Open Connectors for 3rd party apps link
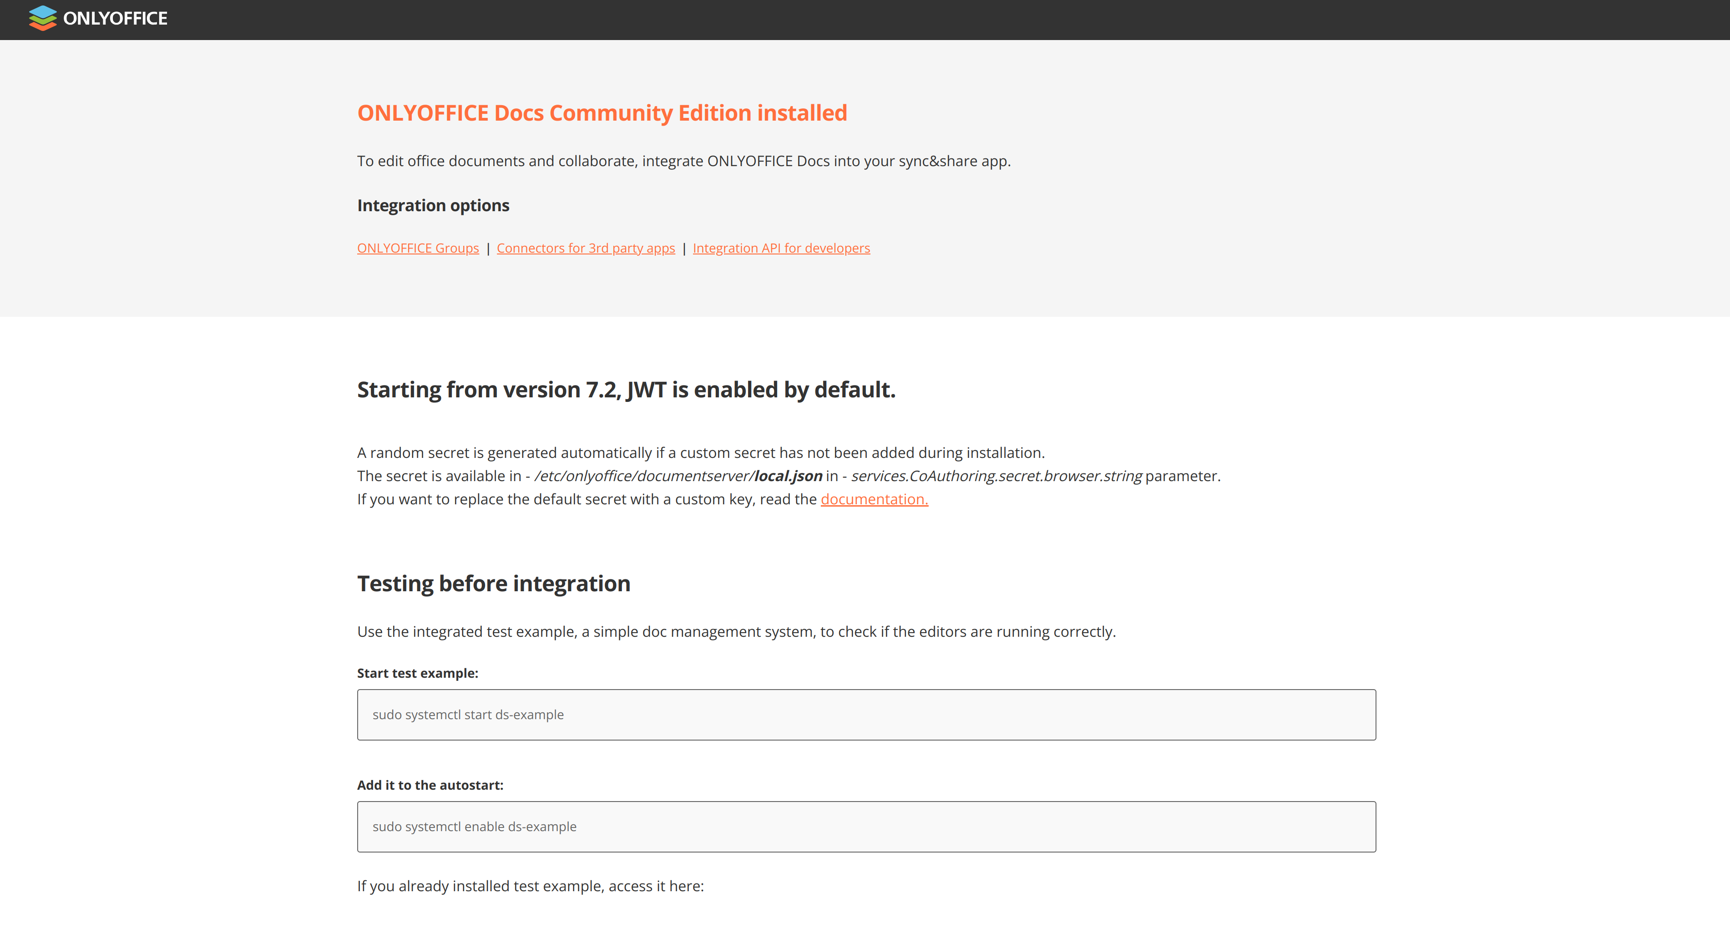Screen dimensions: 1730x934 click(x=586, y=248)
